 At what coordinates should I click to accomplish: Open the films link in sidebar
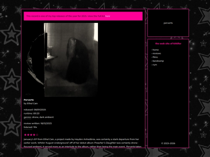pos(155,57)
